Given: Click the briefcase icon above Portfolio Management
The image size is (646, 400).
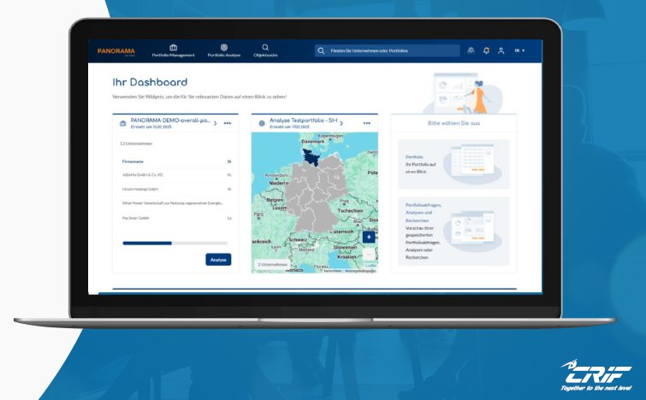Looking at the screenshot, I should click(x=173, y=47).
